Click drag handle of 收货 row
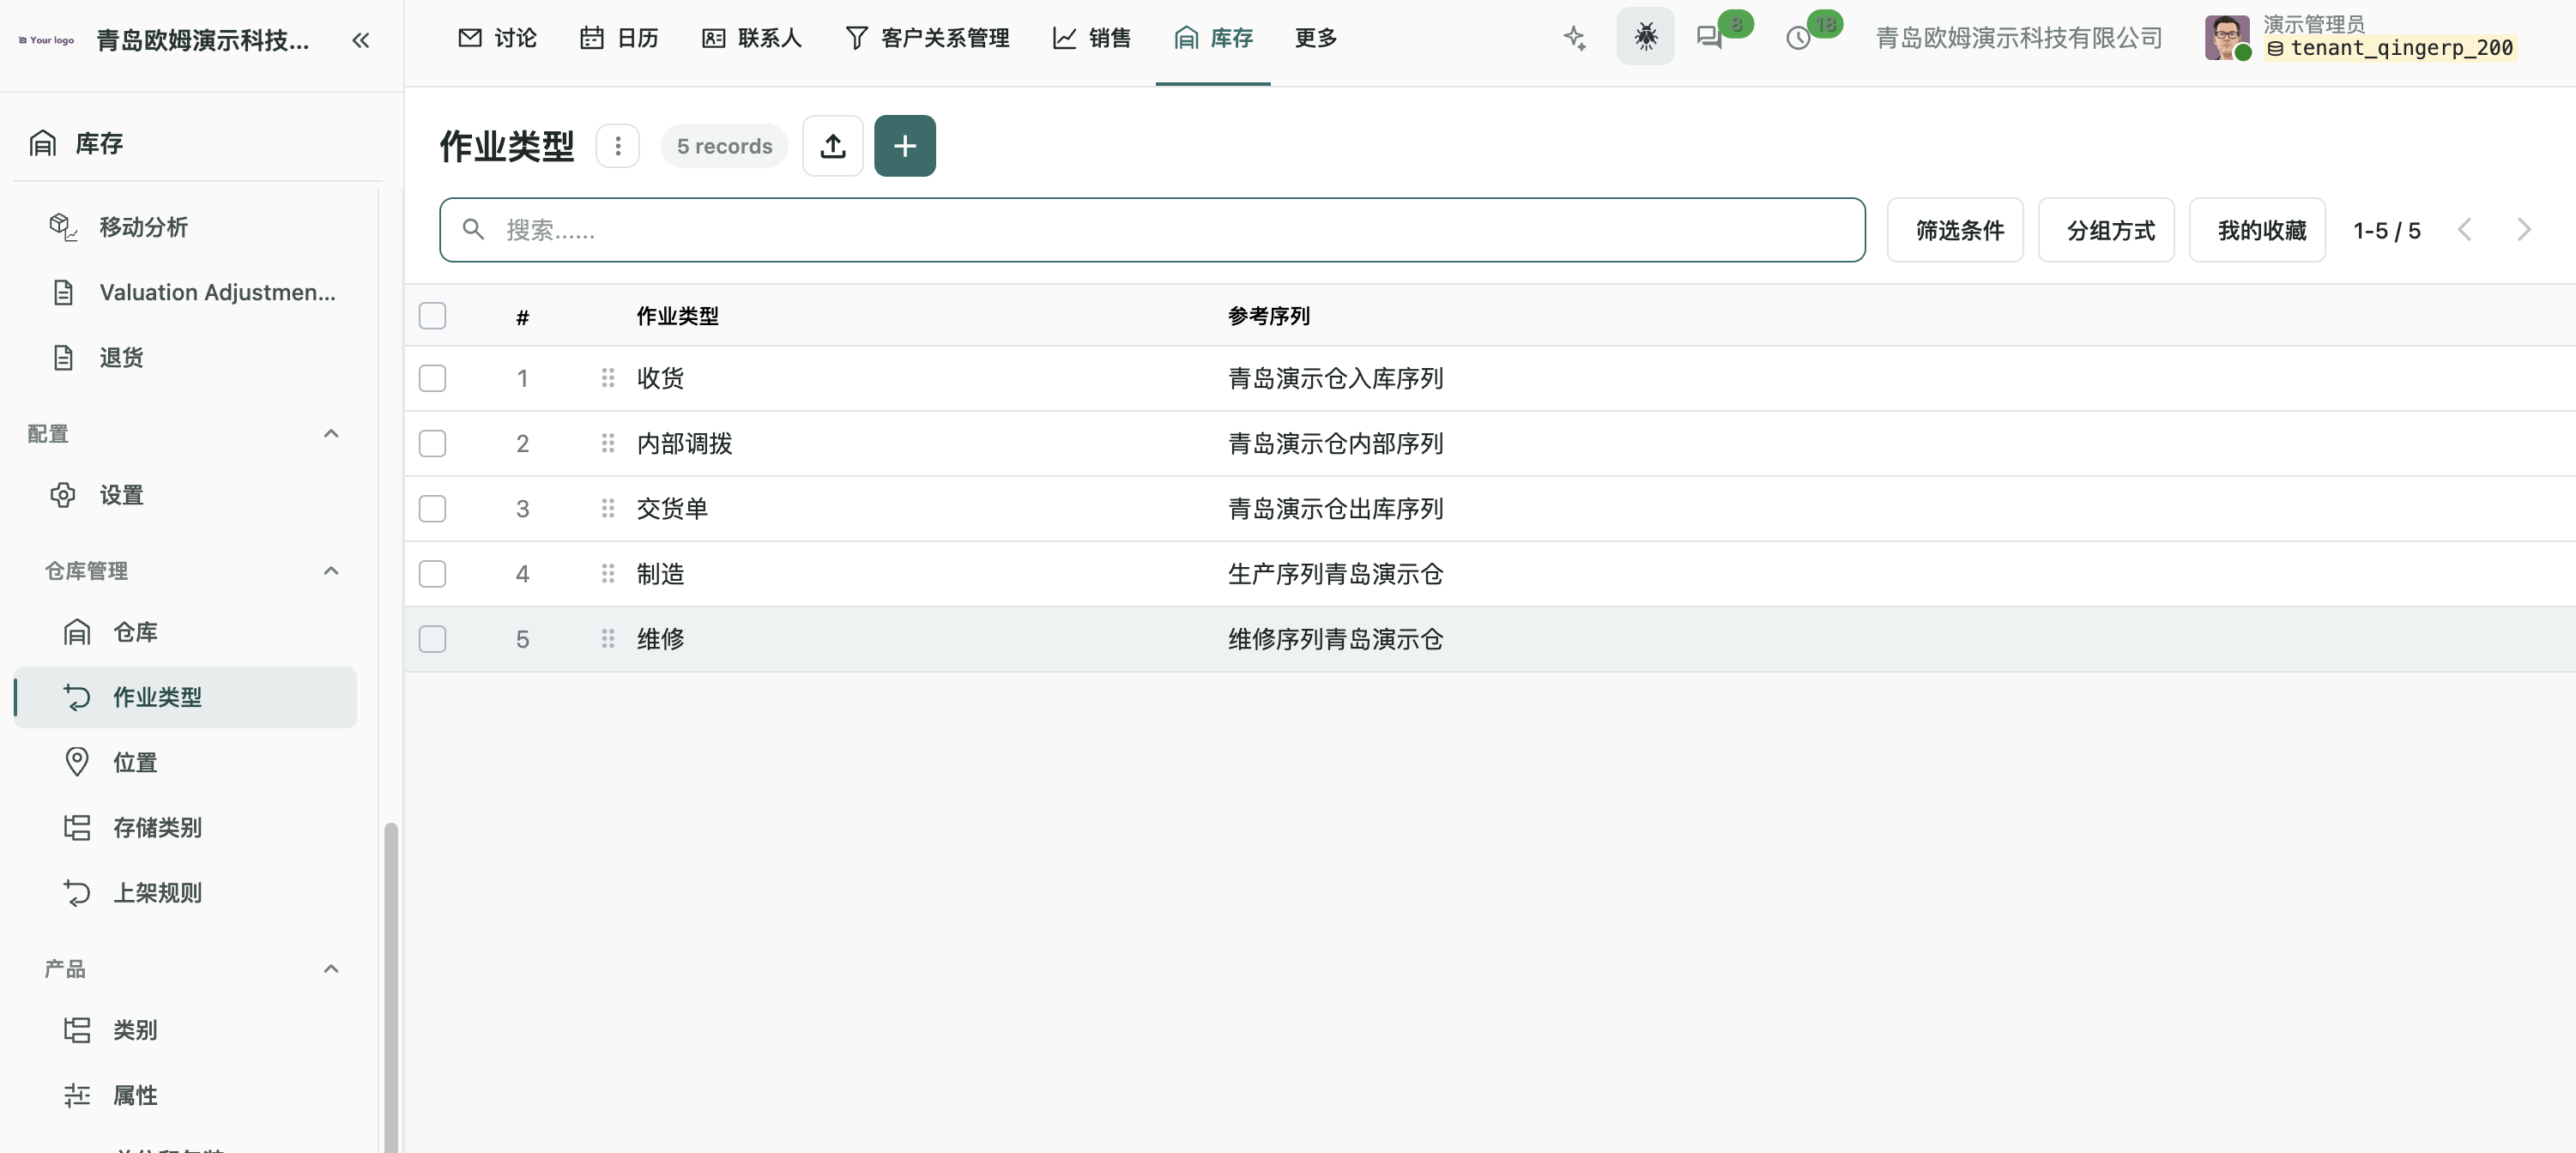Screen dimensions: 2576x1153 tap(607, 378)
